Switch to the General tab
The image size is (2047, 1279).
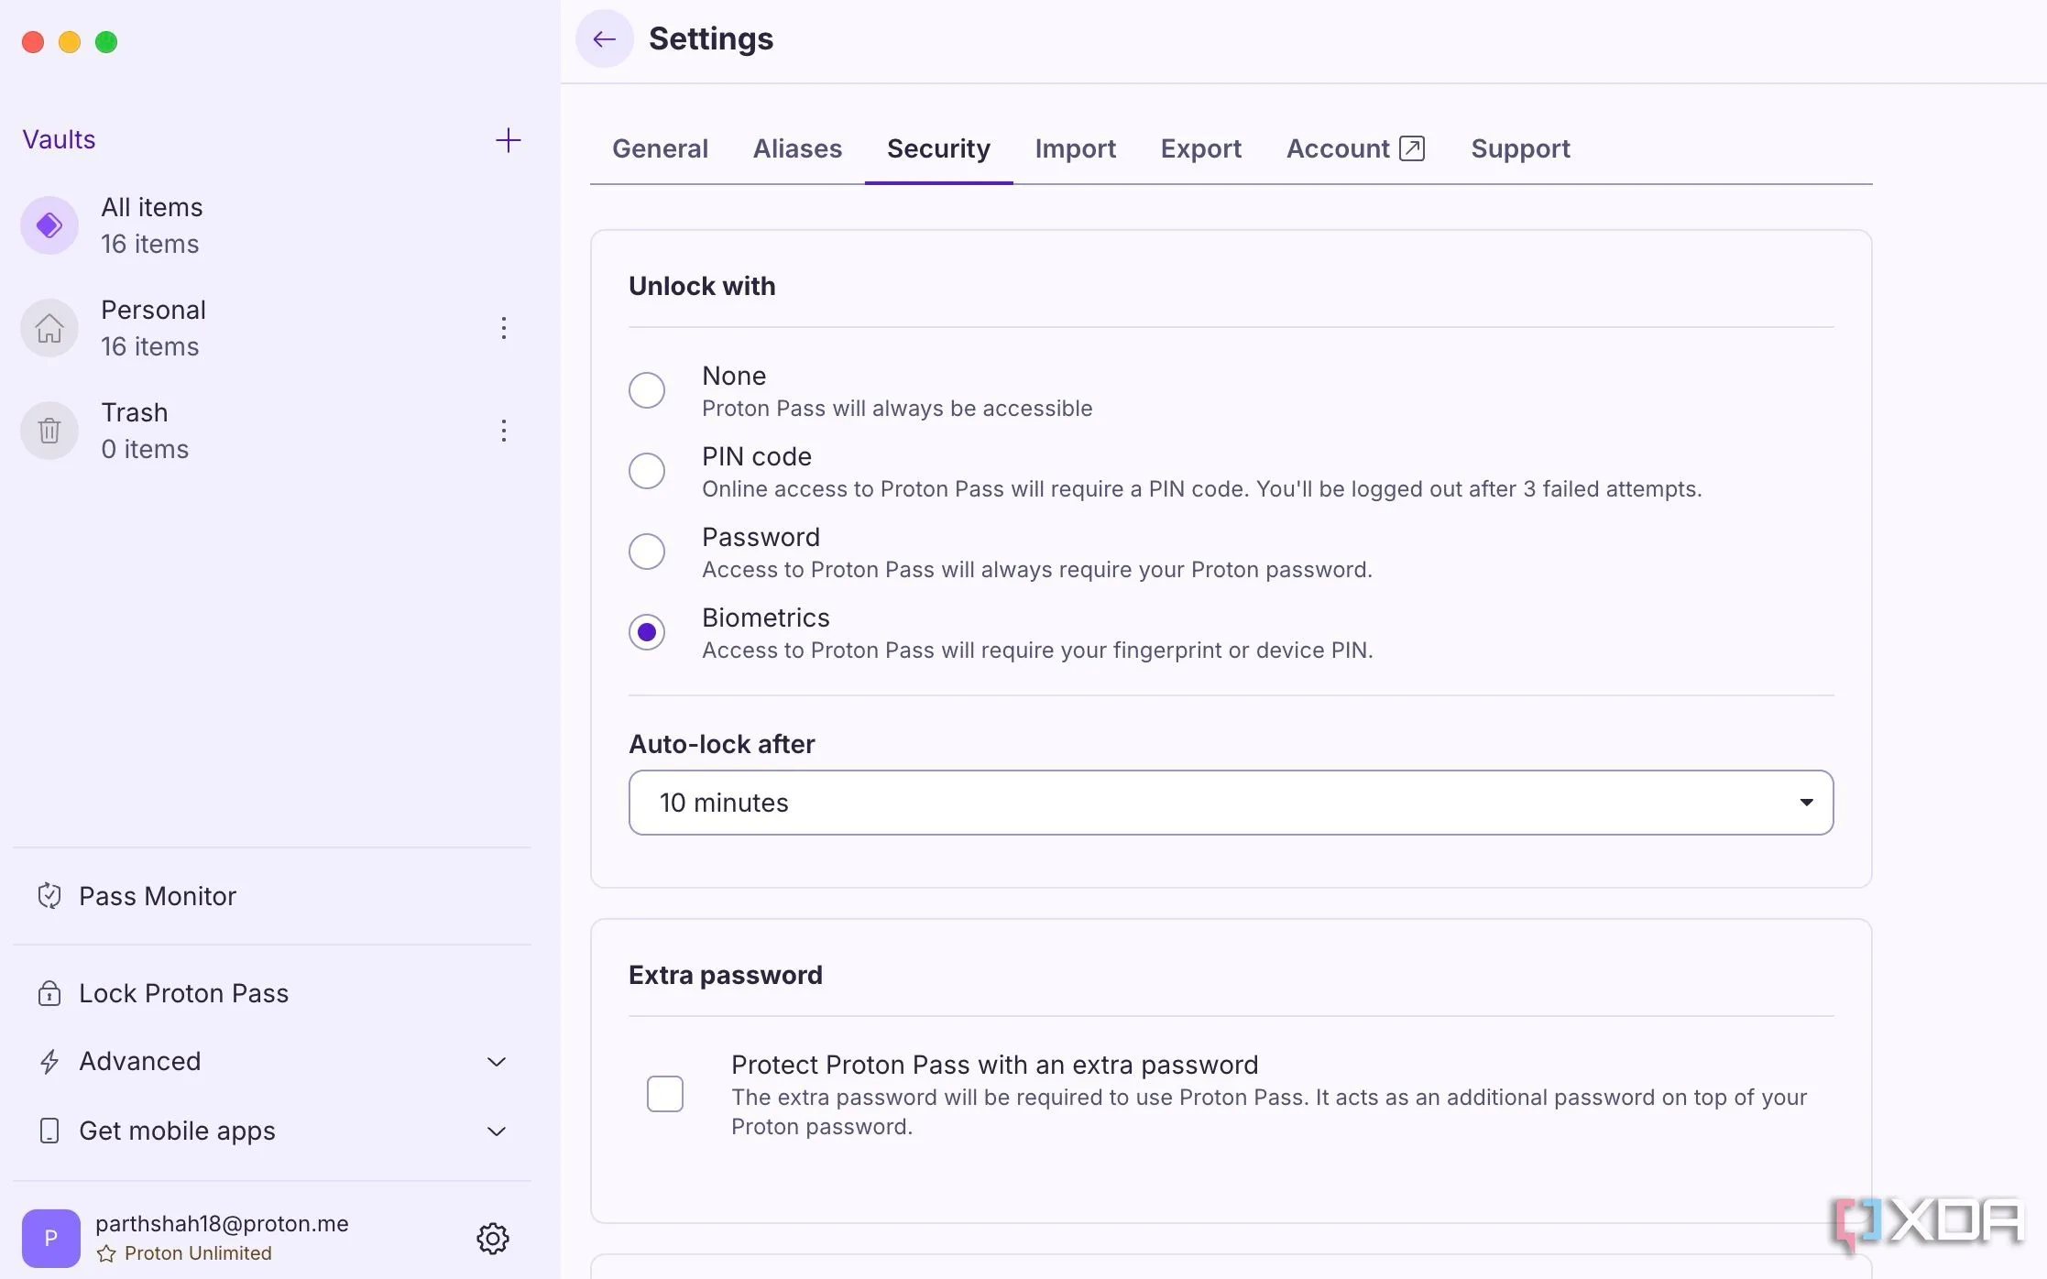click(x=660, y=148)
